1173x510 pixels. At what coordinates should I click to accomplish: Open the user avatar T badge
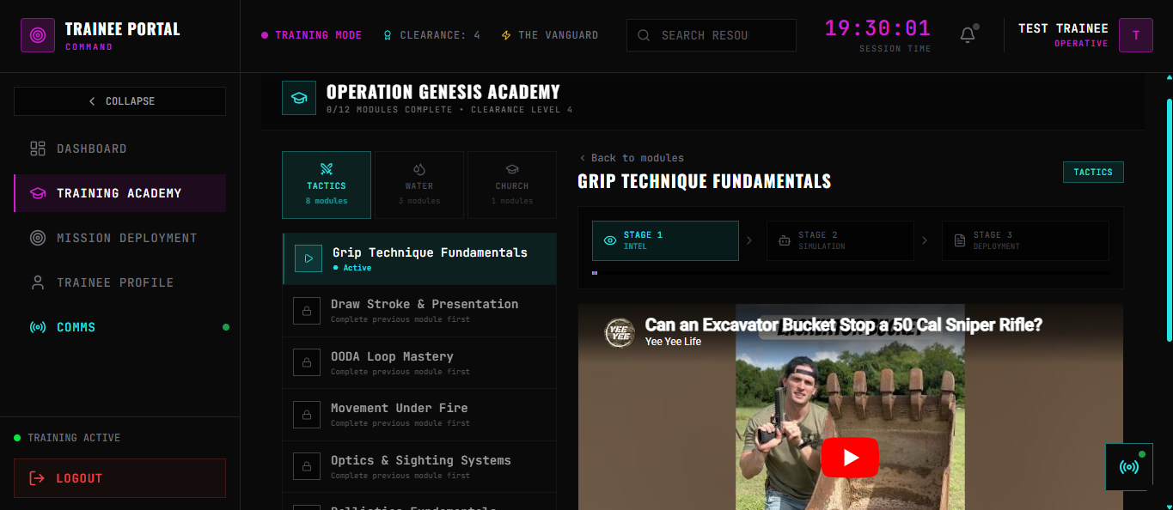click(x=1135, y=35)
